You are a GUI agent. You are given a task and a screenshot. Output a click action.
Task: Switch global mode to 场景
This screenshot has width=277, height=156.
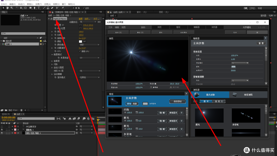tap(135, 104)
